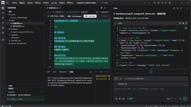This screenshot has width=191, height=107.
Task: Open the 终端(T) menu
Action: pyautogui.click(x=62, y=3)
